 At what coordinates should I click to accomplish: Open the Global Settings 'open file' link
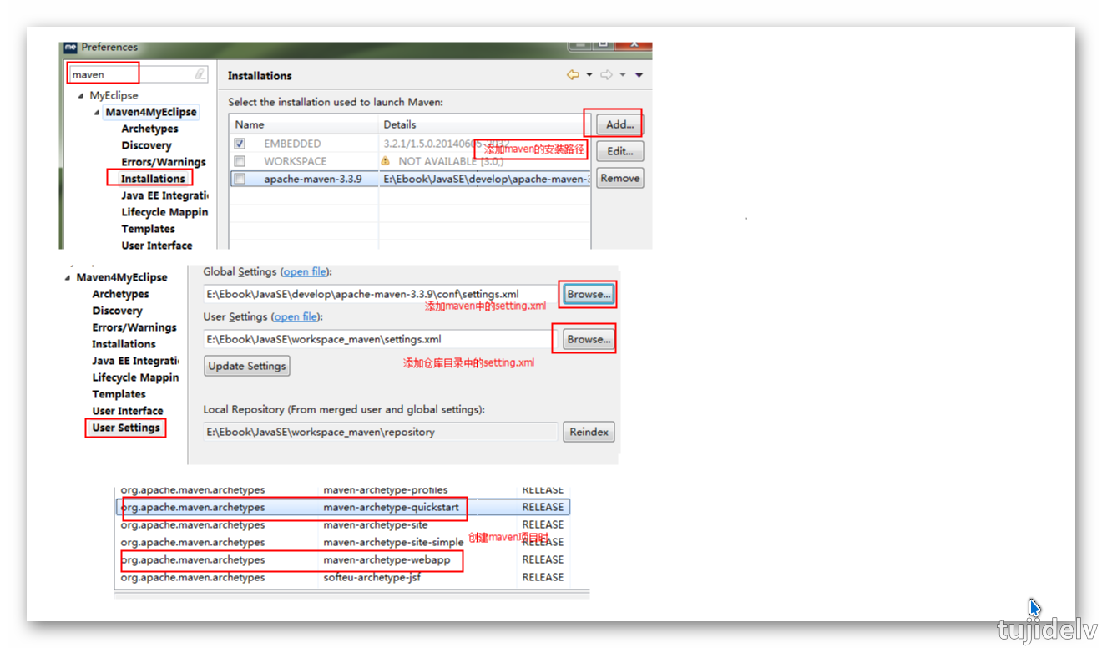coord(305,271)
